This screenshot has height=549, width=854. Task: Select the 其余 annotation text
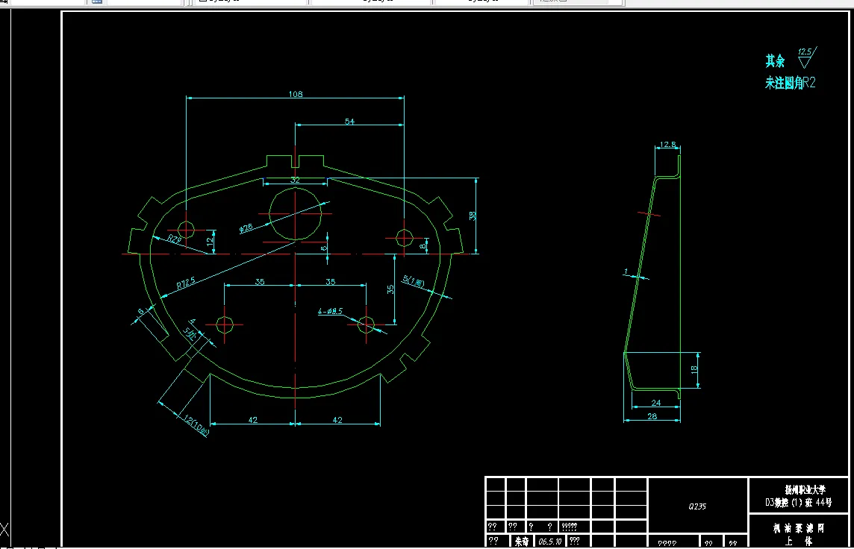pos(775,60)
